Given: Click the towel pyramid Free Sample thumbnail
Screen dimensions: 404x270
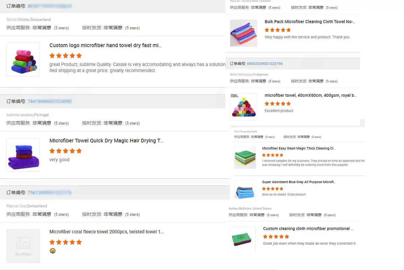Looking at the screenshot, I should [x=244, y=107].
